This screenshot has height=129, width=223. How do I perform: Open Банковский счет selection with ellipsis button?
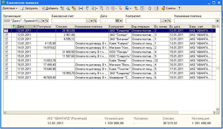click(88, 21)
